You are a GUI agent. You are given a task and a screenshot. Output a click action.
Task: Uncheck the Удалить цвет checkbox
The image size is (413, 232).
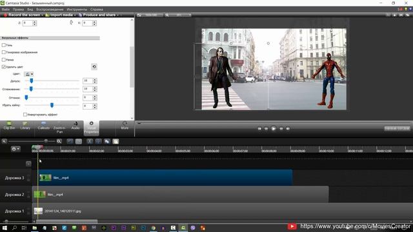point(4,67)
